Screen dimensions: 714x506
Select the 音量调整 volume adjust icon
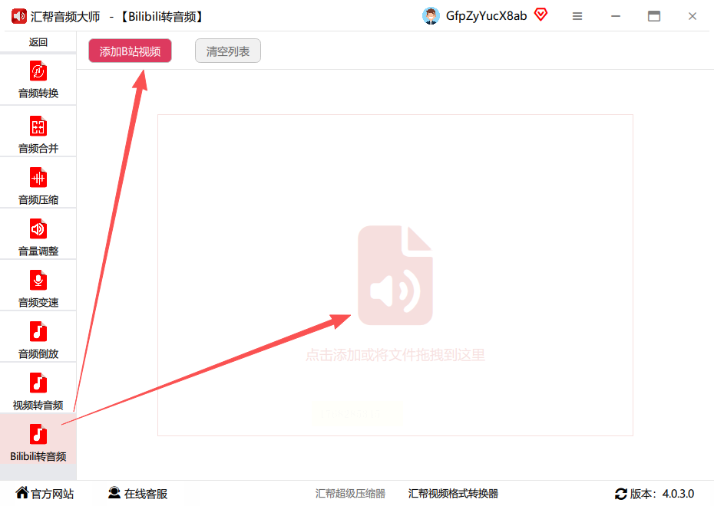tap(38, 229)
